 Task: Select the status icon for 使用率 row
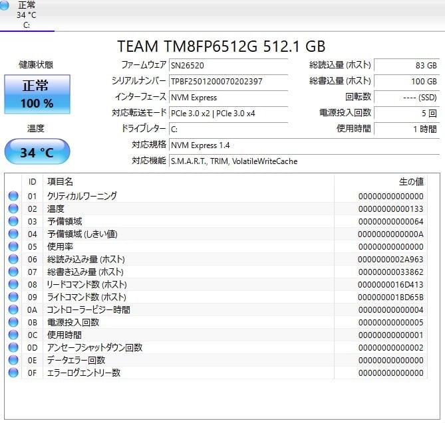pos(13,246)
